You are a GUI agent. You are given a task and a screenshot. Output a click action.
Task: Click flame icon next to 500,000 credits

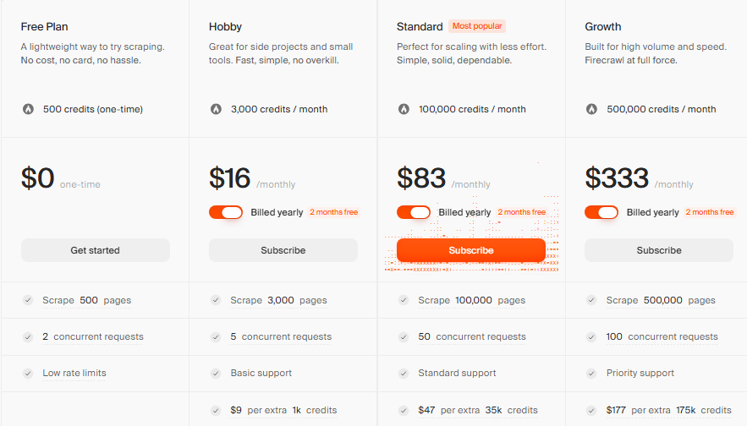pos(591,109)
